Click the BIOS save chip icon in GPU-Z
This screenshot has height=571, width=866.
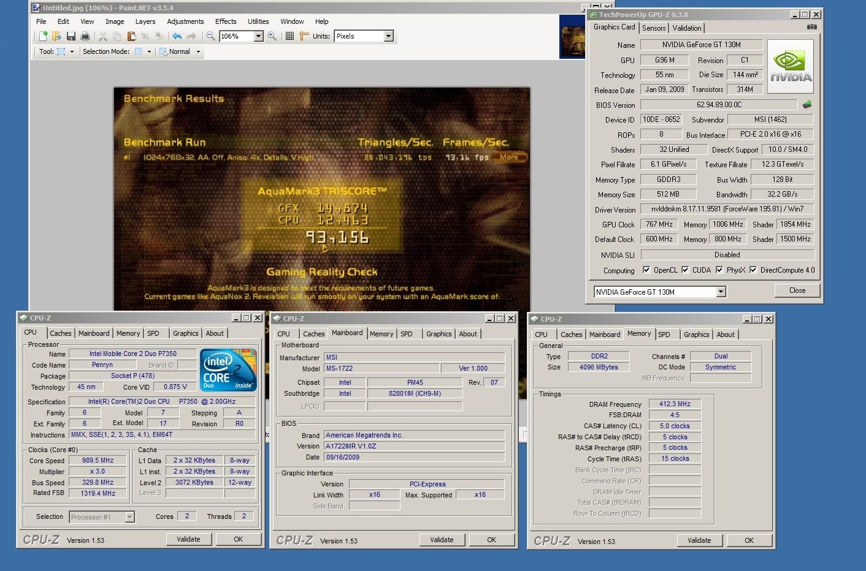(x=807, y=105)
